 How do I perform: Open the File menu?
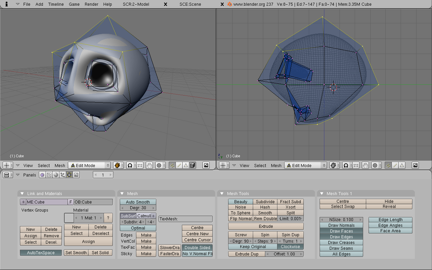[x=27, y=4]
